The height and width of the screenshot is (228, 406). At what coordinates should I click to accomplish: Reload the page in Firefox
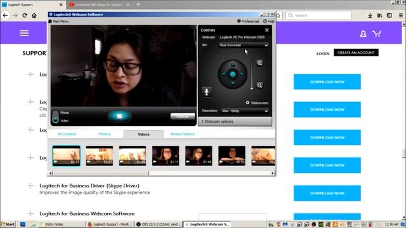(x=25, y=15)
